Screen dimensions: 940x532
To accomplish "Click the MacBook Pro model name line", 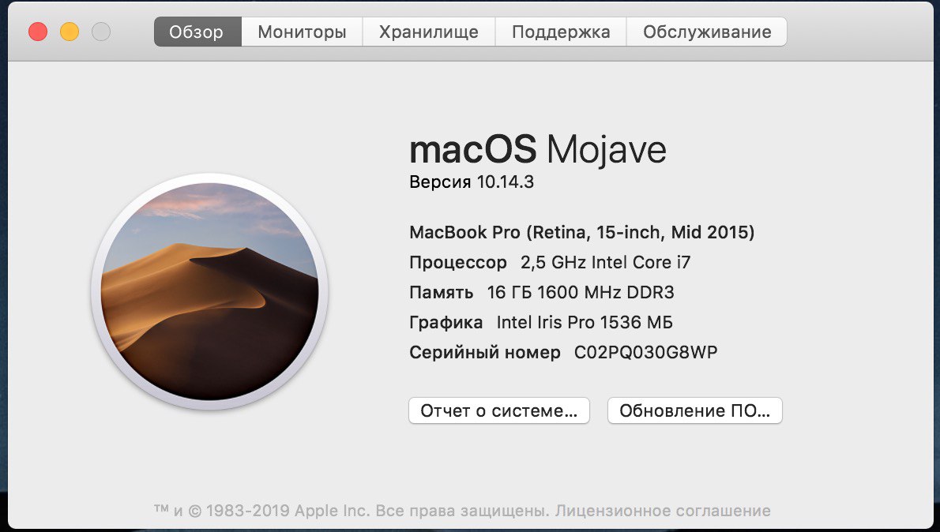I will coord(582,232).
